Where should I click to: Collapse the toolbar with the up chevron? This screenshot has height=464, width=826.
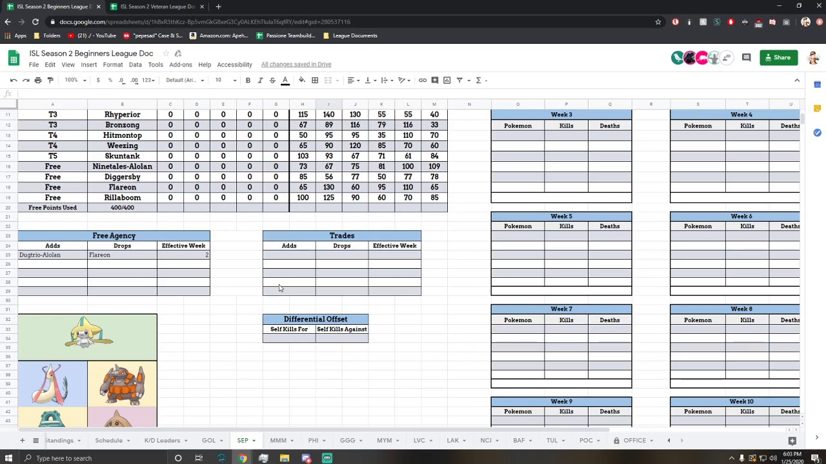point(797,80)
